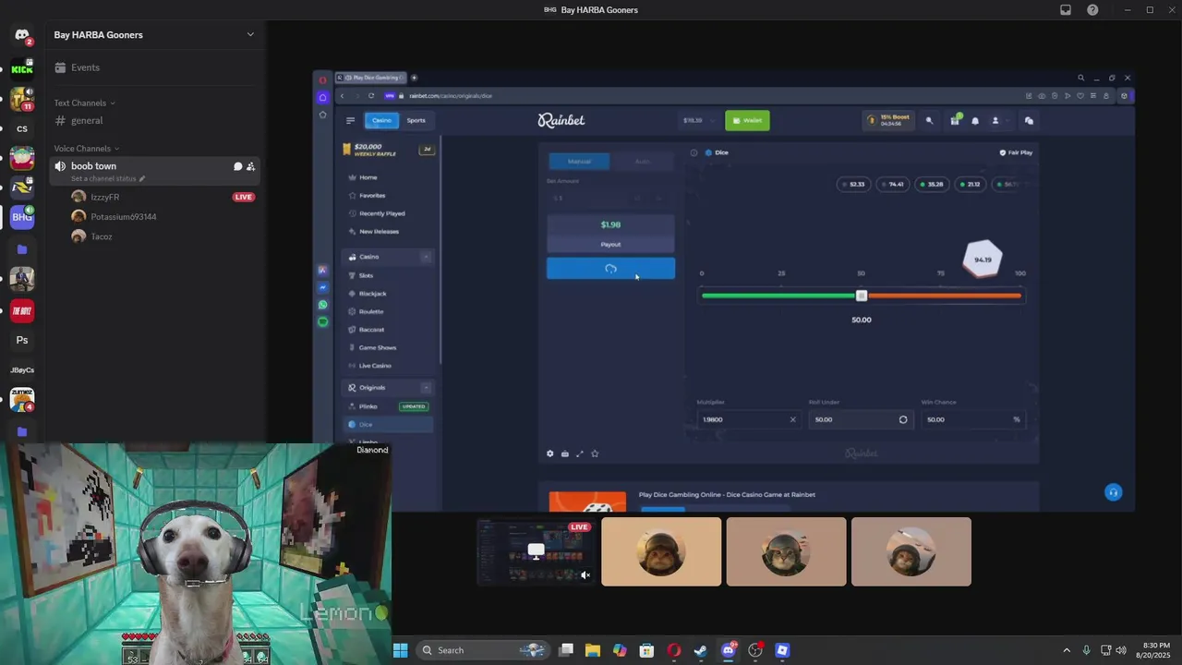
Task: Click green section of dice slider
Action: pyautogui.click(x=780, y=296)
